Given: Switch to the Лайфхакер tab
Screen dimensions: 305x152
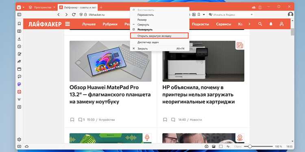Looking at the screenshot, I should [78, 7].
